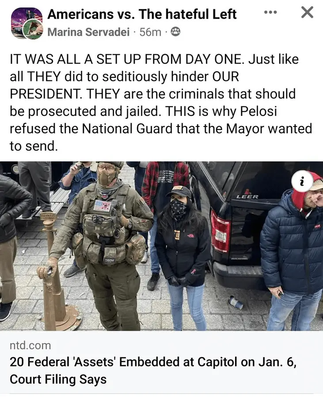Screen dimensions: 323x398
Task: Dismiss the post with the X icon
Action: click(307, 12)
